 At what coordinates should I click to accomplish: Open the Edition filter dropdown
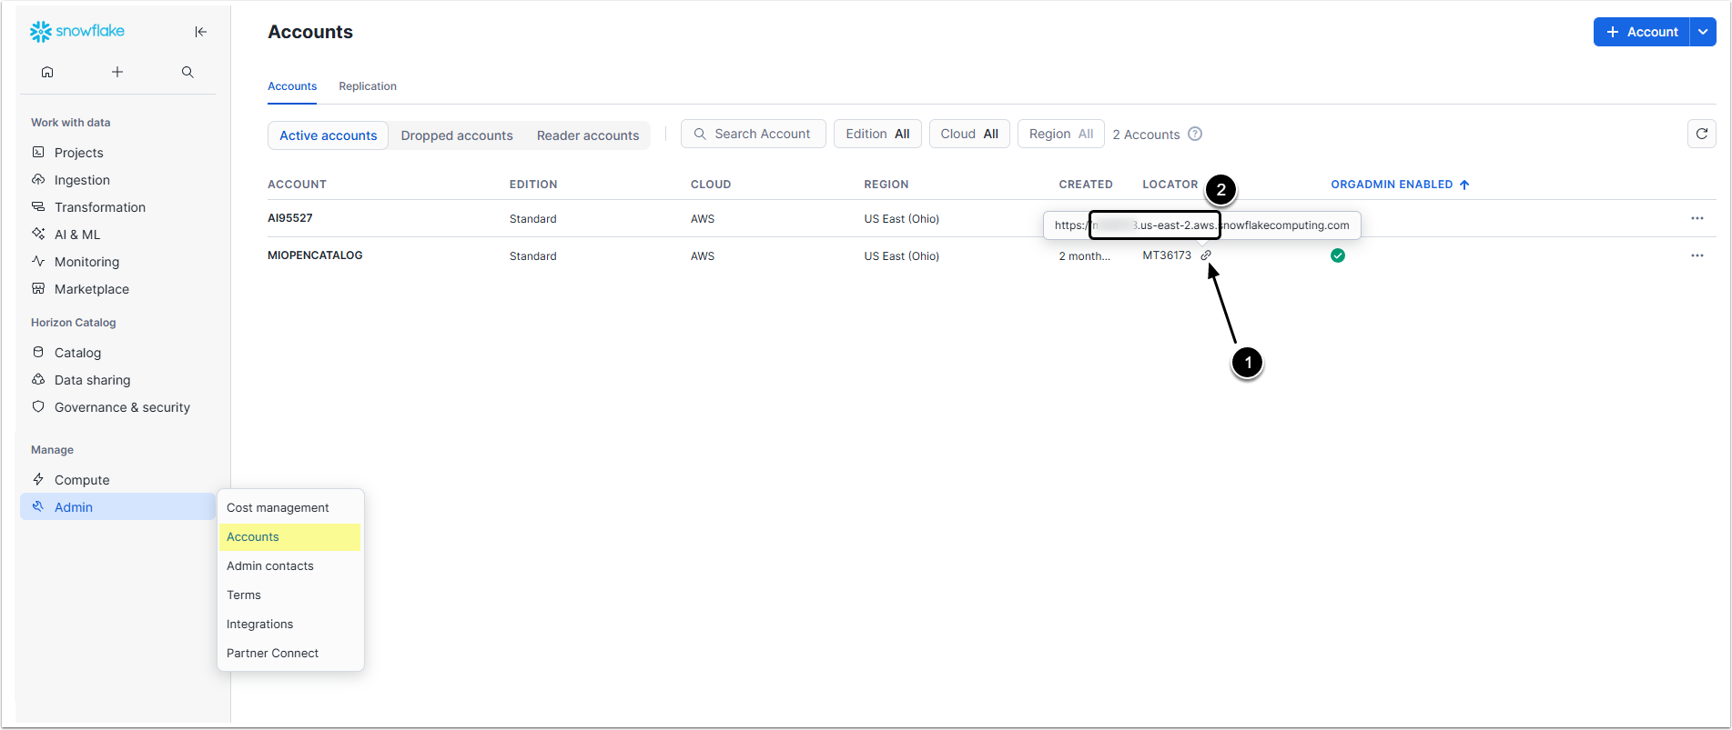(877, 134)
